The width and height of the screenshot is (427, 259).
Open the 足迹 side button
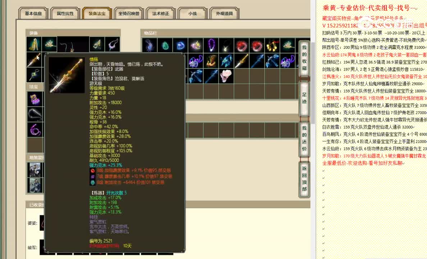(304, 98)
